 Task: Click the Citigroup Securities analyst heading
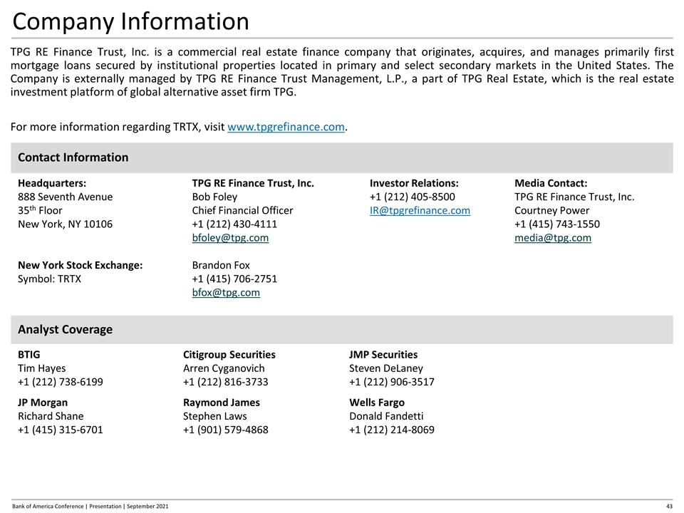point(229,355)
